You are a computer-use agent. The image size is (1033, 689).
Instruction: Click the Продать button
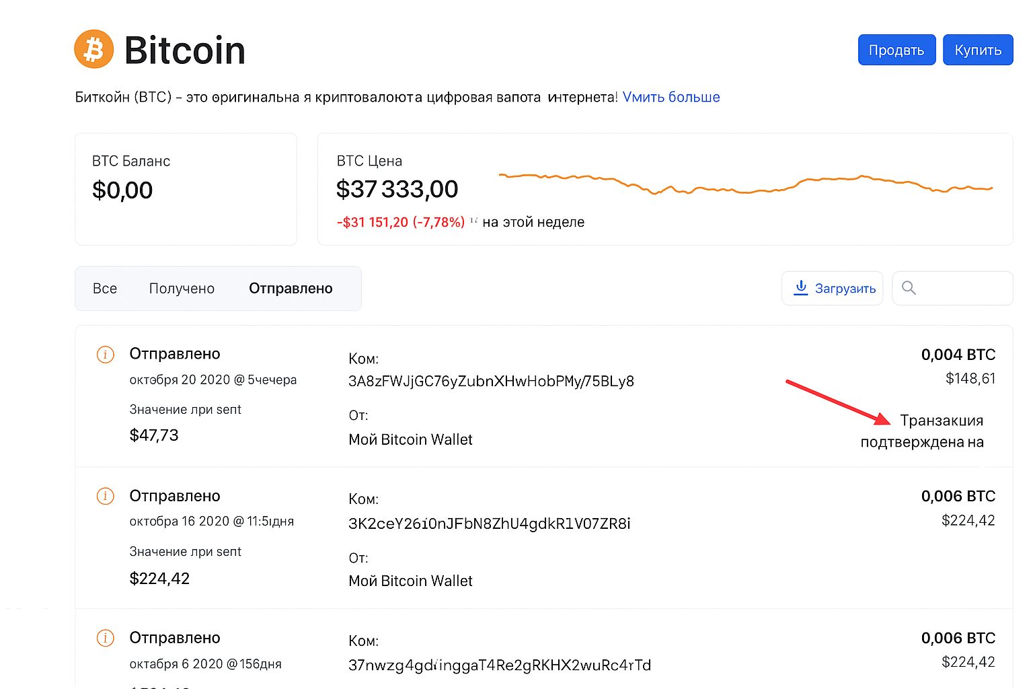pos(896,49)
